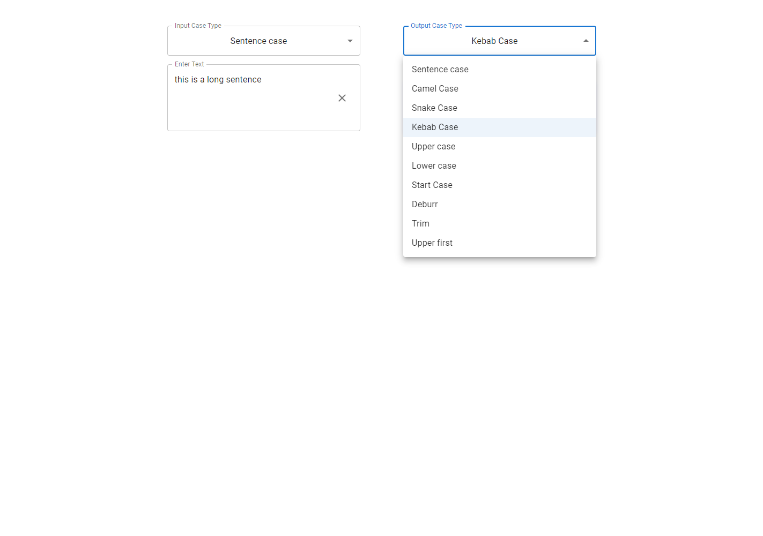The width and height of the screenshot is (763, 536).
Task: Select Upper case from the dropdown list
Action: [x=433, y=146]
